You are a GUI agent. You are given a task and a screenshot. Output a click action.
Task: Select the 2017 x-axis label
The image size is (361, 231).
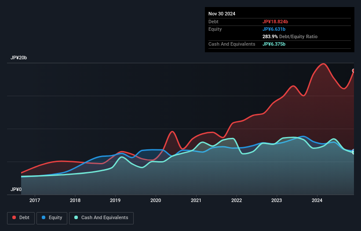(x=35, y=200)
